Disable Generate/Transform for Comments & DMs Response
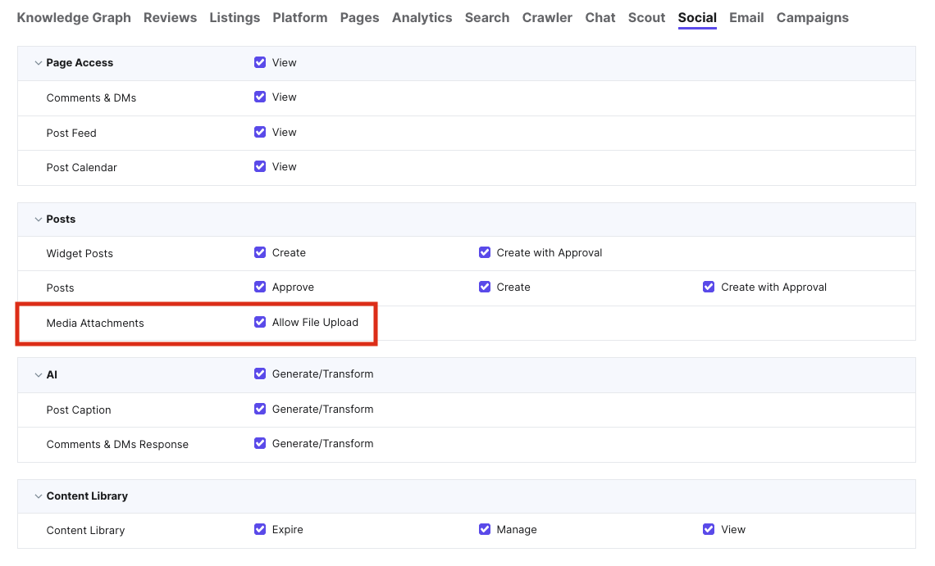This screenshot has height=566, width=935. point(260,444)
